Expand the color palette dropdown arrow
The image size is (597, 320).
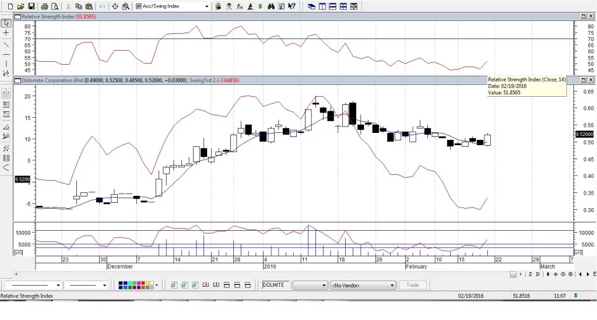pos(156,285)
